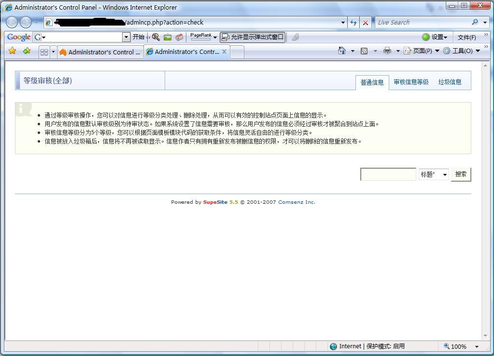Add to Favorites with star-plus icon
Viewport: 494px width, 356px height.
tap(27, 51)
